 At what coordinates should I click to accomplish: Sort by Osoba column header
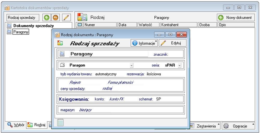pos(207,25)
